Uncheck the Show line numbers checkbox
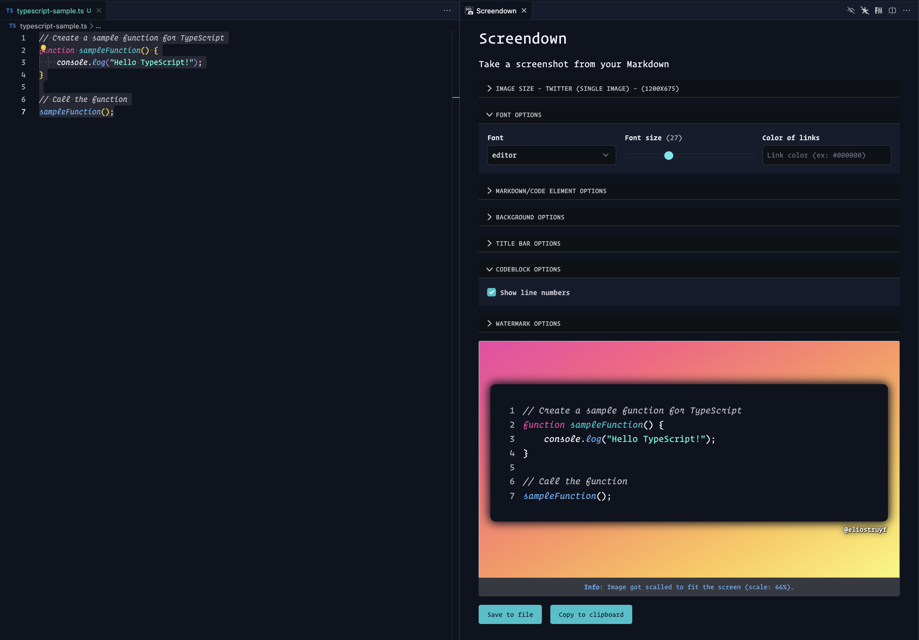 click(492, 292)
